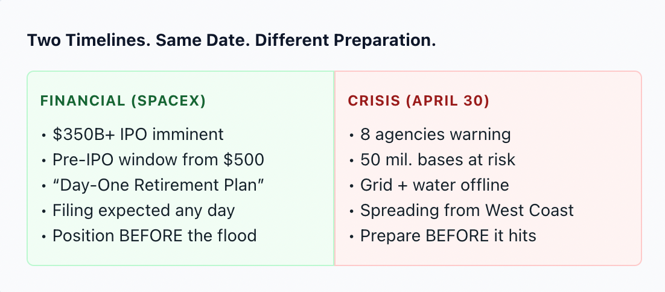Select "50 mil. bases at risk" item
This screenshot has width=665, height=292.
(x=437, y=160)
